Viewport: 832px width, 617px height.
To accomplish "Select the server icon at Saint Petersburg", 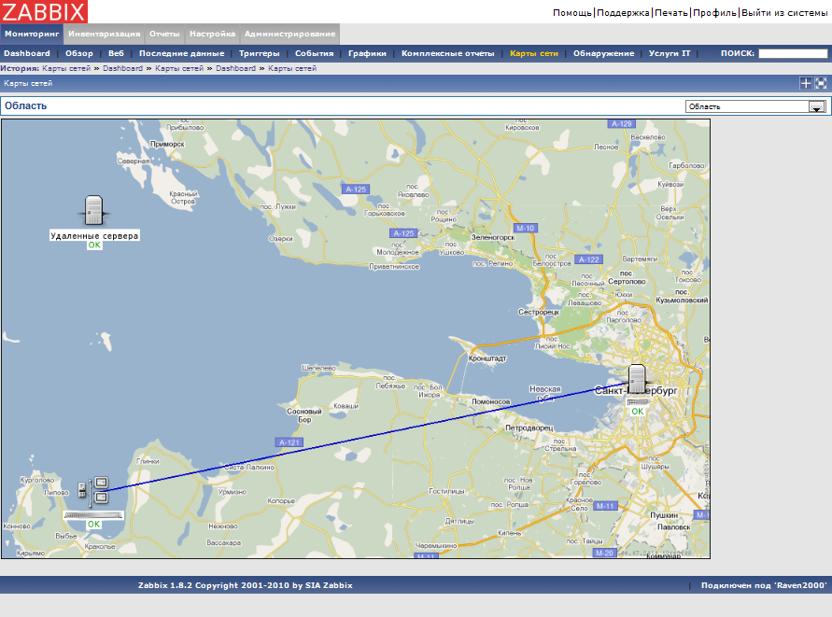I will pyautogui.click(x=637, y=380).
